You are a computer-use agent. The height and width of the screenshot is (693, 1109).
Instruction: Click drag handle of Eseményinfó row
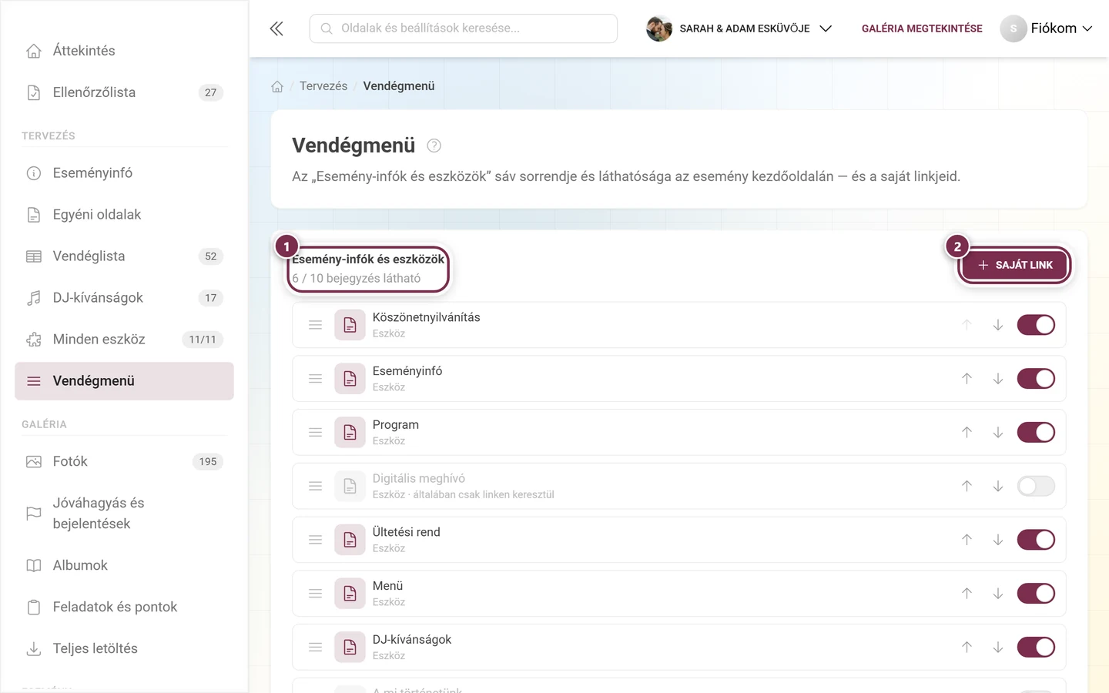coord(315,379)
